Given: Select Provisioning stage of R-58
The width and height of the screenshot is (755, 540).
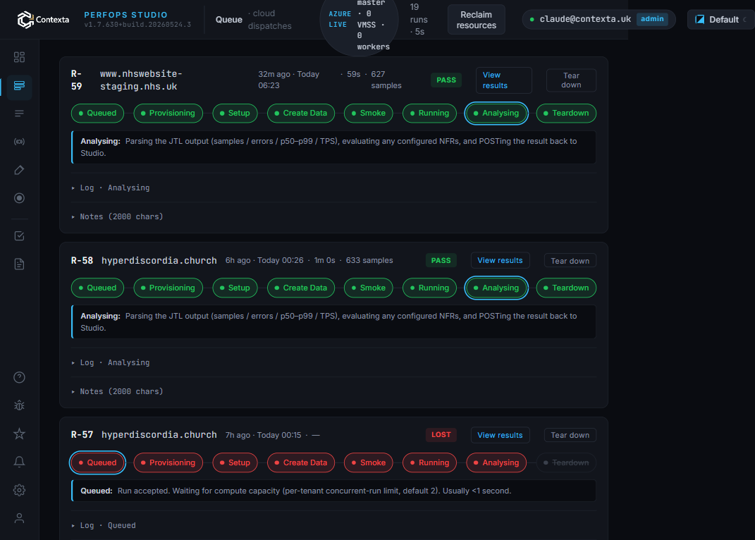Looking at the screenshot, I should 168,288.
